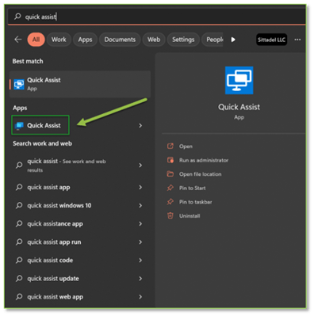The width and height of the screenshot is (314, 316).
Task: Open the three-dot more options menu
Action: (297, 40)
